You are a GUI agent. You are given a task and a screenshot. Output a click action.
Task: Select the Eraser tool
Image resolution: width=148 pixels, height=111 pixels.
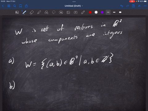click(32, 12)
